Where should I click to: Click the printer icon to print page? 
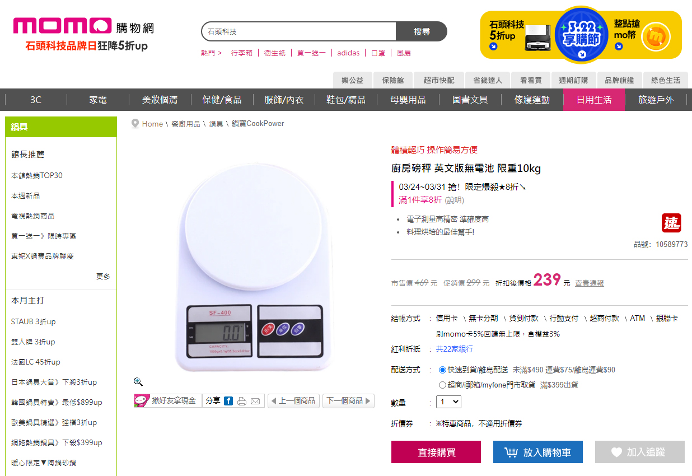point(242,401)
